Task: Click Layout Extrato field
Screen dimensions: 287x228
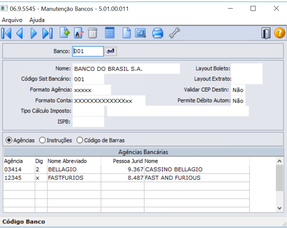Action: [x=247, y=79]
